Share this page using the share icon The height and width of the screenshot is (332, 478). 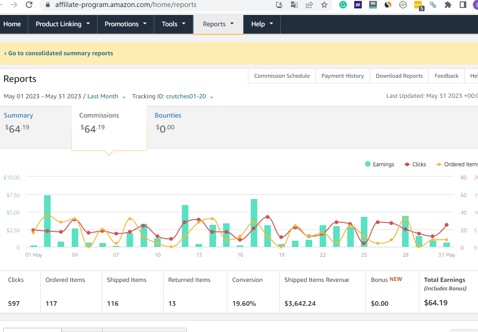(309, 5)
